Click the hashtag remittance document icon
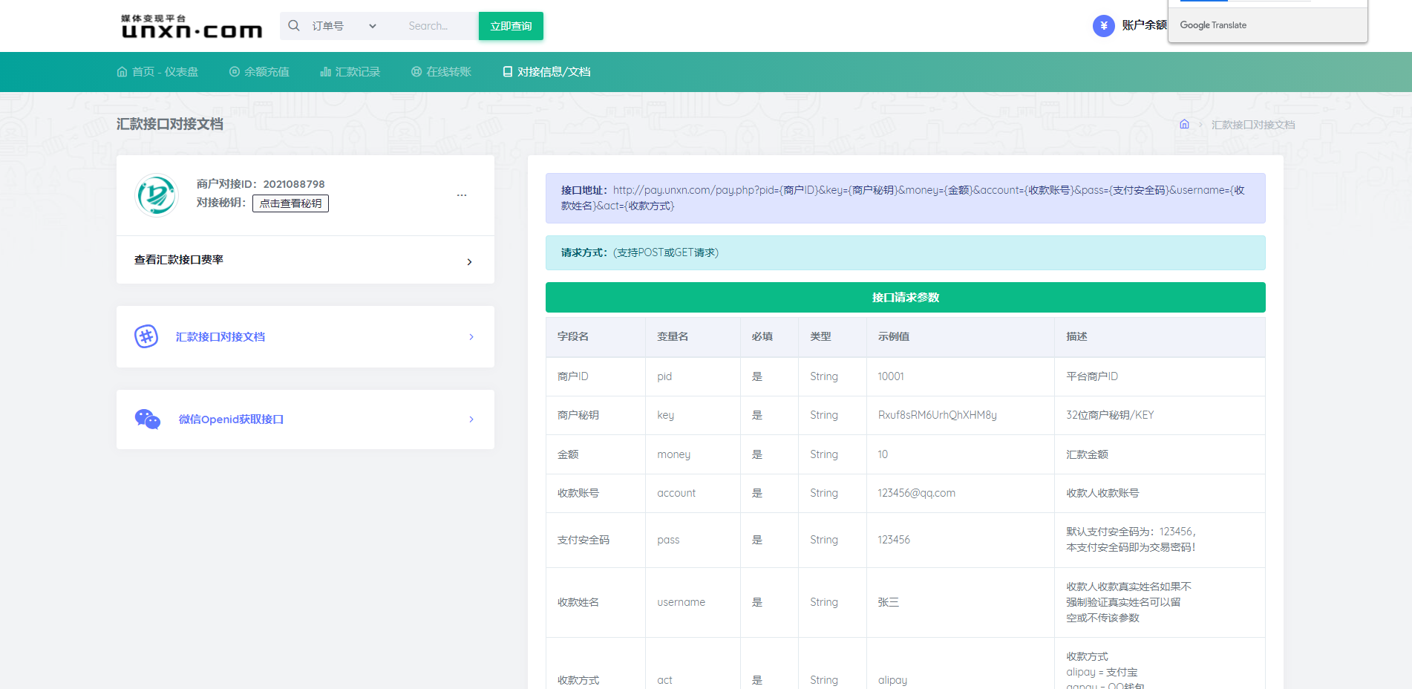Image resolution: width=1412 pixels, height=689 pixels. [x=146, y=336]
